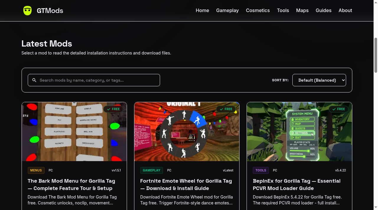
Task: Click the GTMods gorilla face logo icon
Action: (x=27, y=11)
